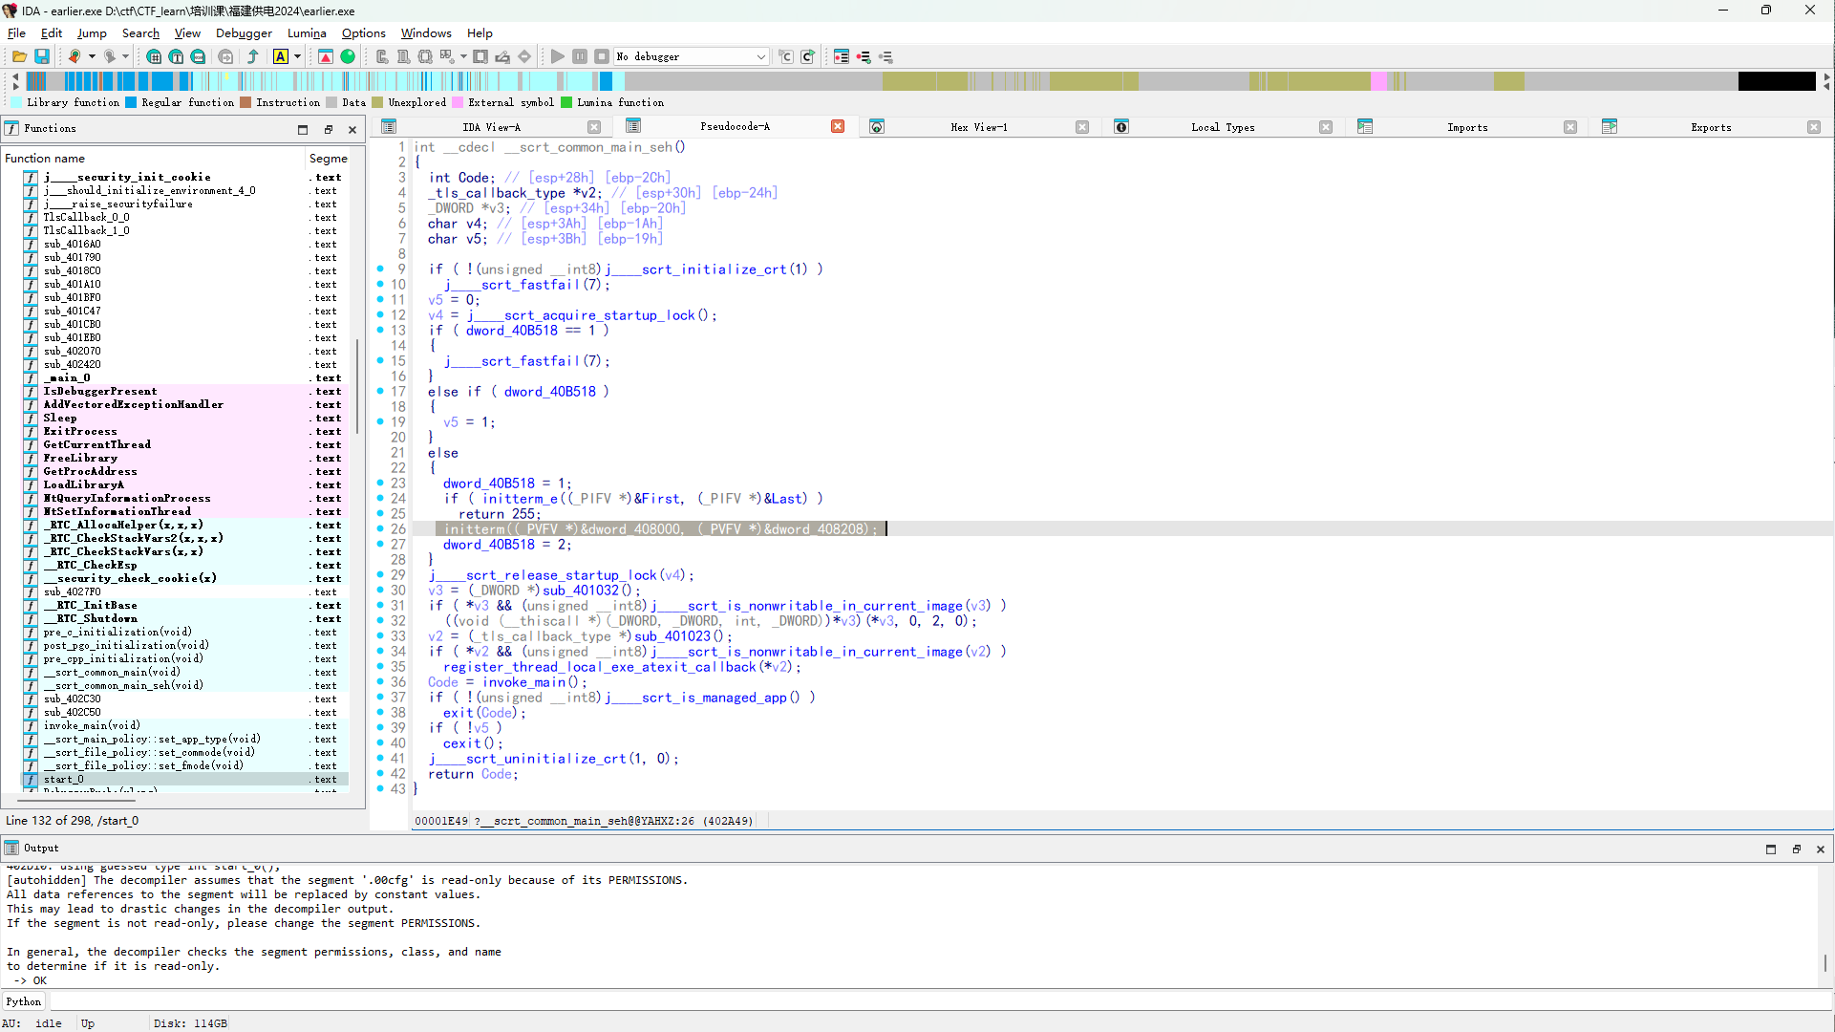Viewport: 1835px width, 1032px height.
Task: Expand dropdown next to back navigation arrow
Action: 93,57
